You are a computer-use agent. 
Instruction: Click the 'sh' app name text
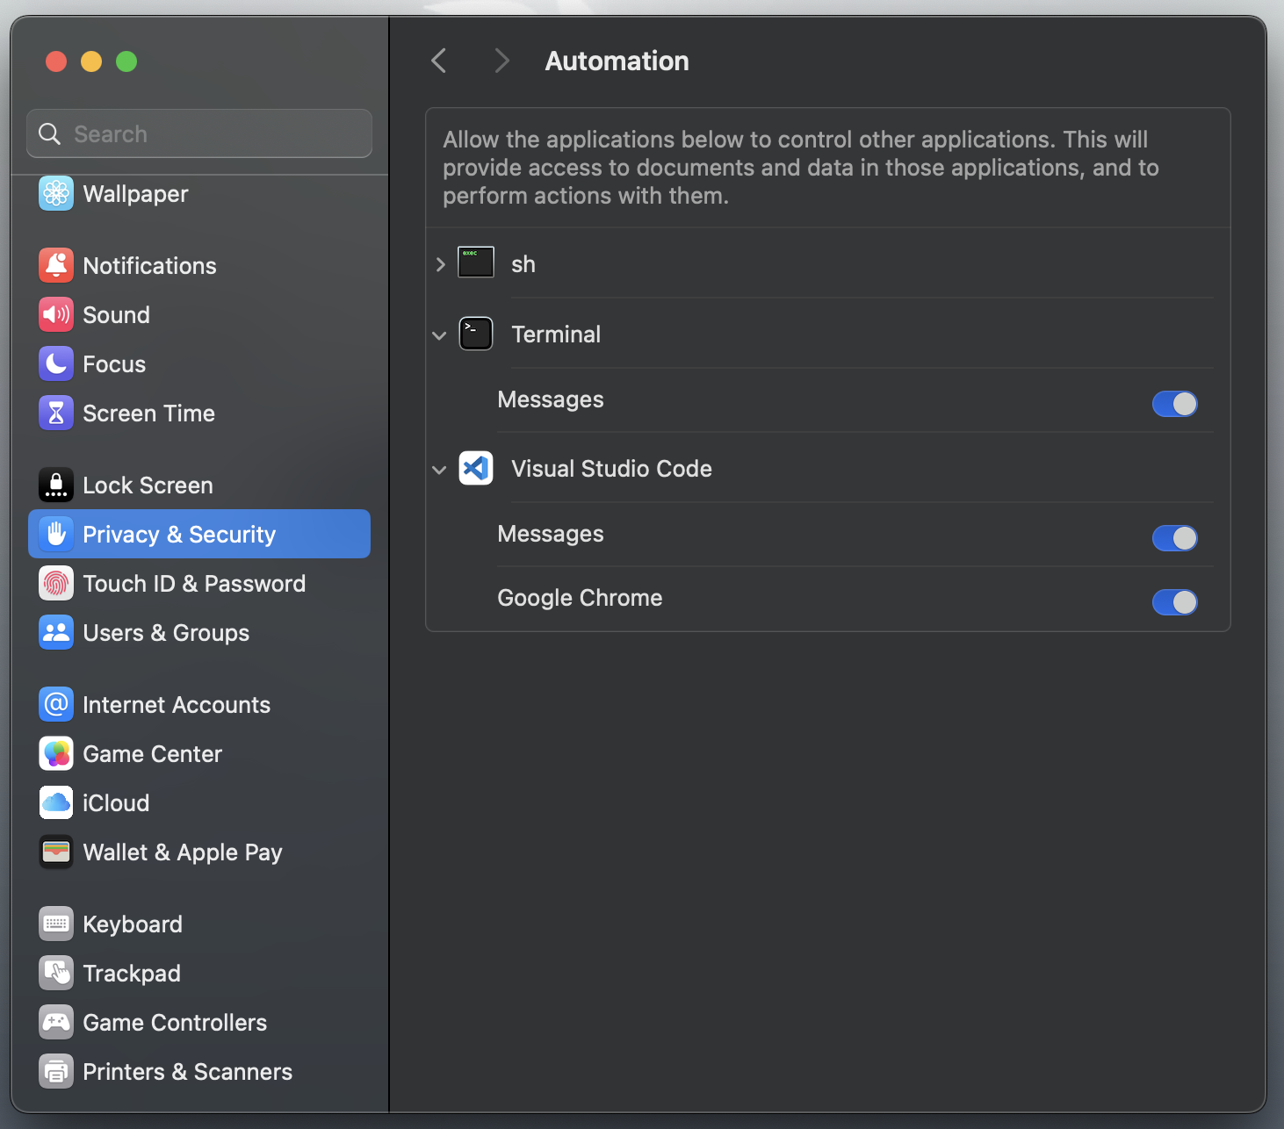coord(523,264)
